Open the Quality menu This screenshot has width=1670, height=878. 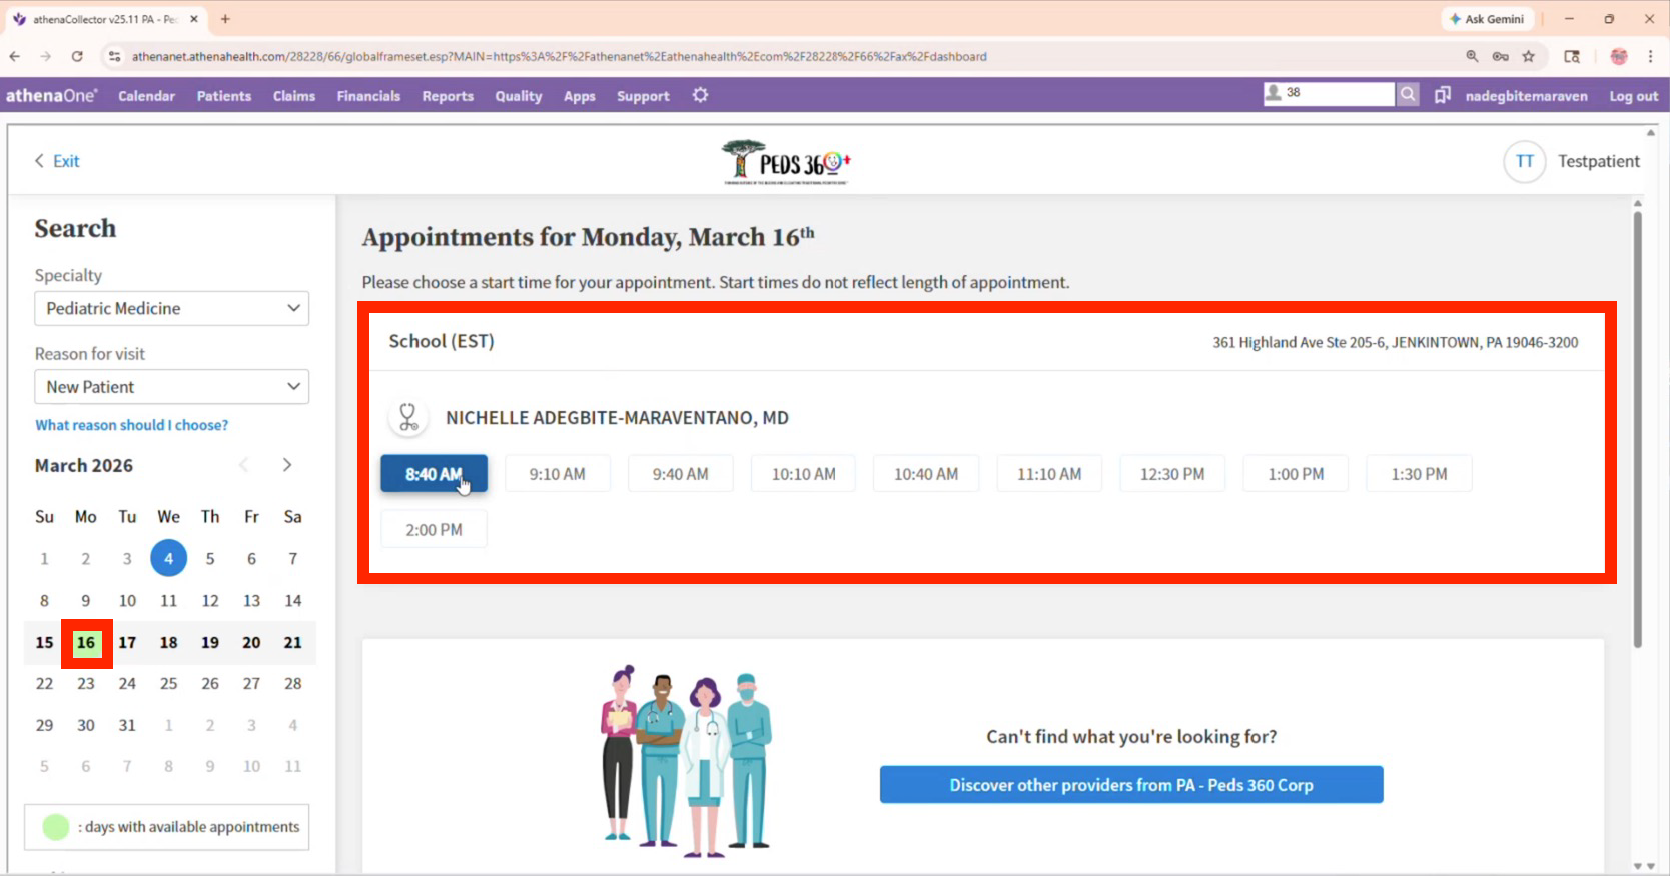(x=519, y=96)
